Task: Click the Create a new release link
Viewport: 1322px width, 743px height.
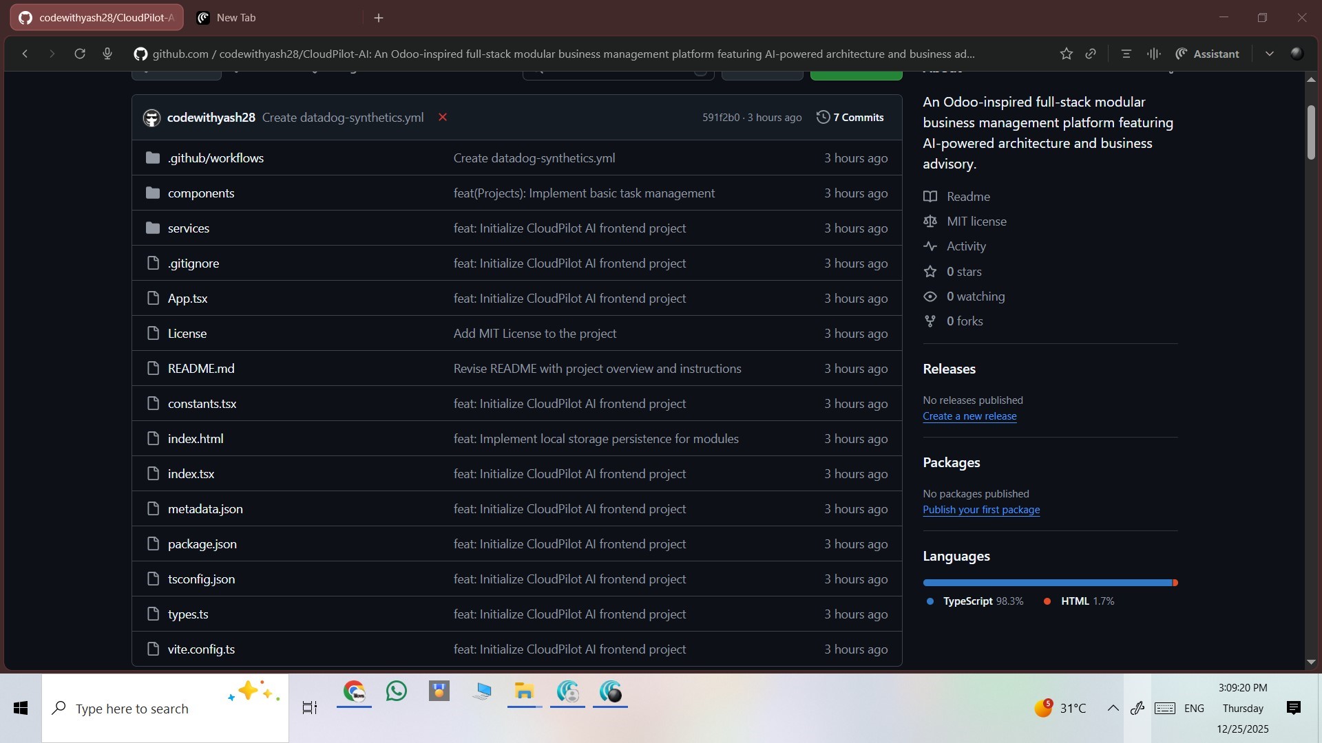Action: pyautogui.click(x=969, y=416)
